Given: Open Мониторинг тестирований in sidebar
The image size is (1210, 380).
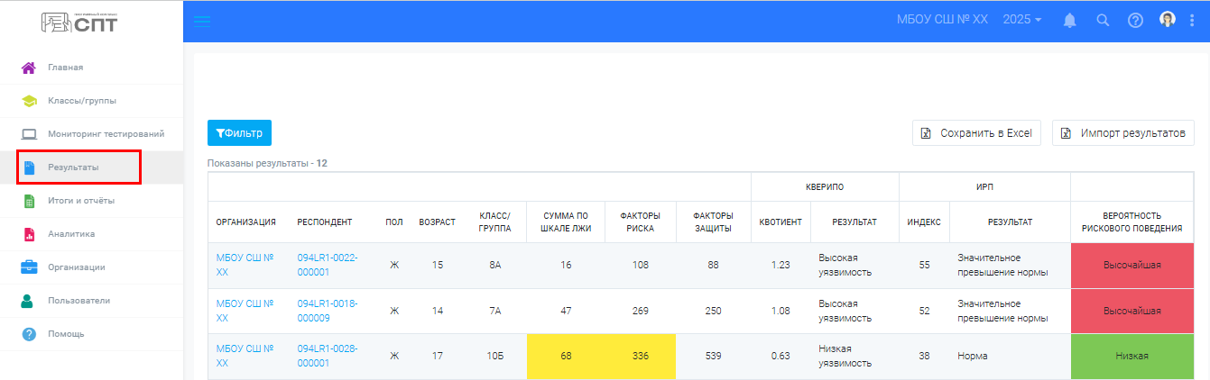Looking at the screenshot, I should [106, 134].
